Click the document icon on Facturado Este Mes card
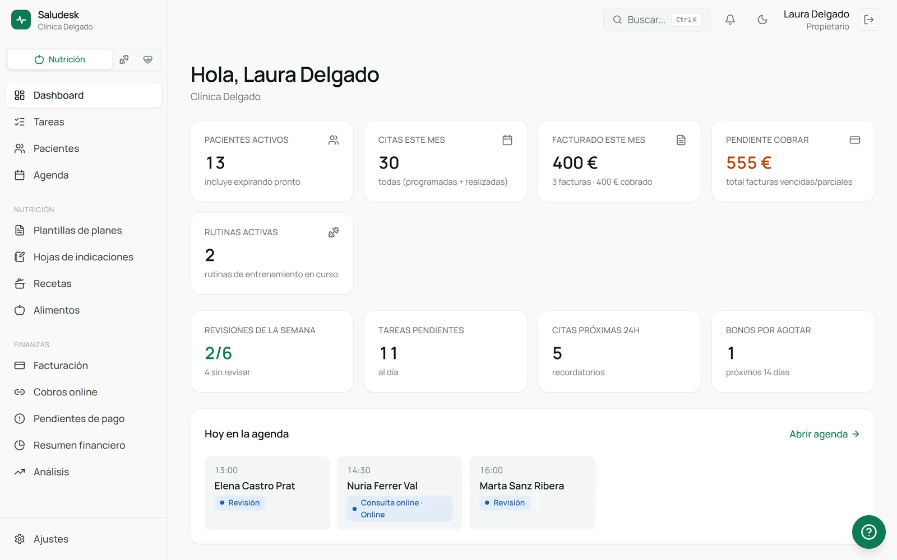Image resolution: width=897 pixels, height=560 pixels. (681, 140)
